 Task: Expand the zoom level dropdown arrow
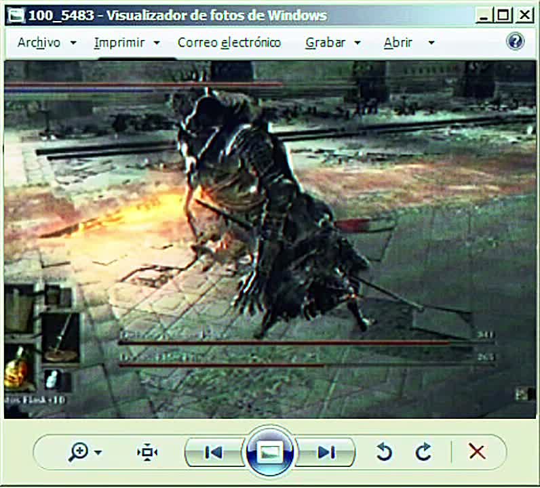pos(98,452)
